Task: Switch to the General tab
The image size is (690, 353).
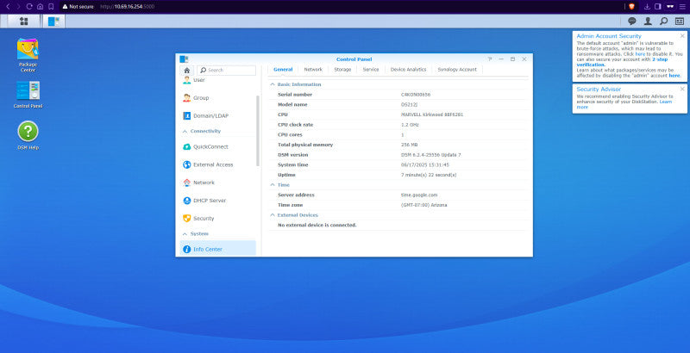Action: tap(283, 70)
